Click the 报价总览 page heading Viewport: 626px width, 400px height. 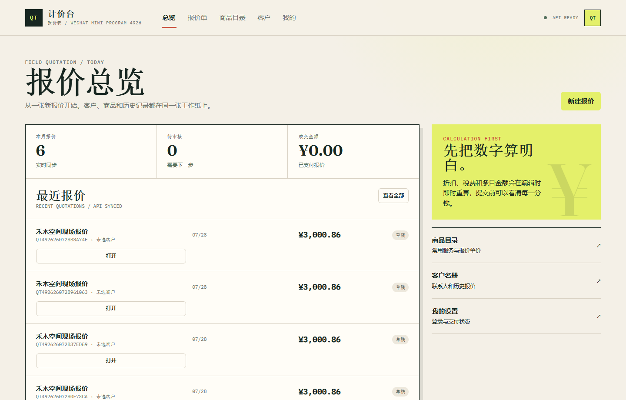click(x=85, y=82)
